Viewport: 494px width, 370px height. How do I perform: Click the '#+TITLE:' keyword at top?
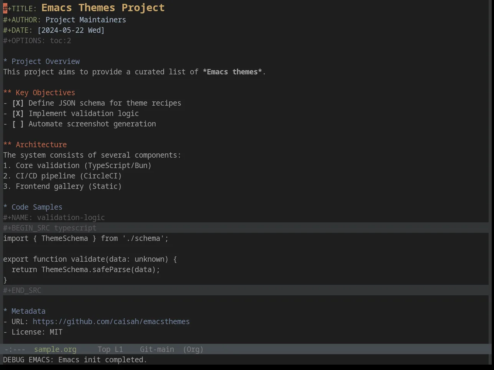[x=20, y=9]
